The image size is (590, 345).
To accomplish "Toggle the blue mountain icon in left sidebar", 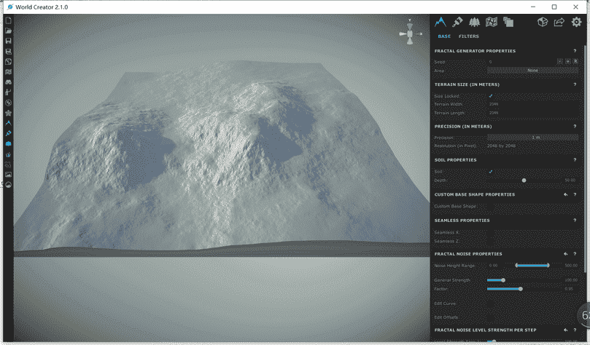I will pyautogui.click(x=8, y=123).
